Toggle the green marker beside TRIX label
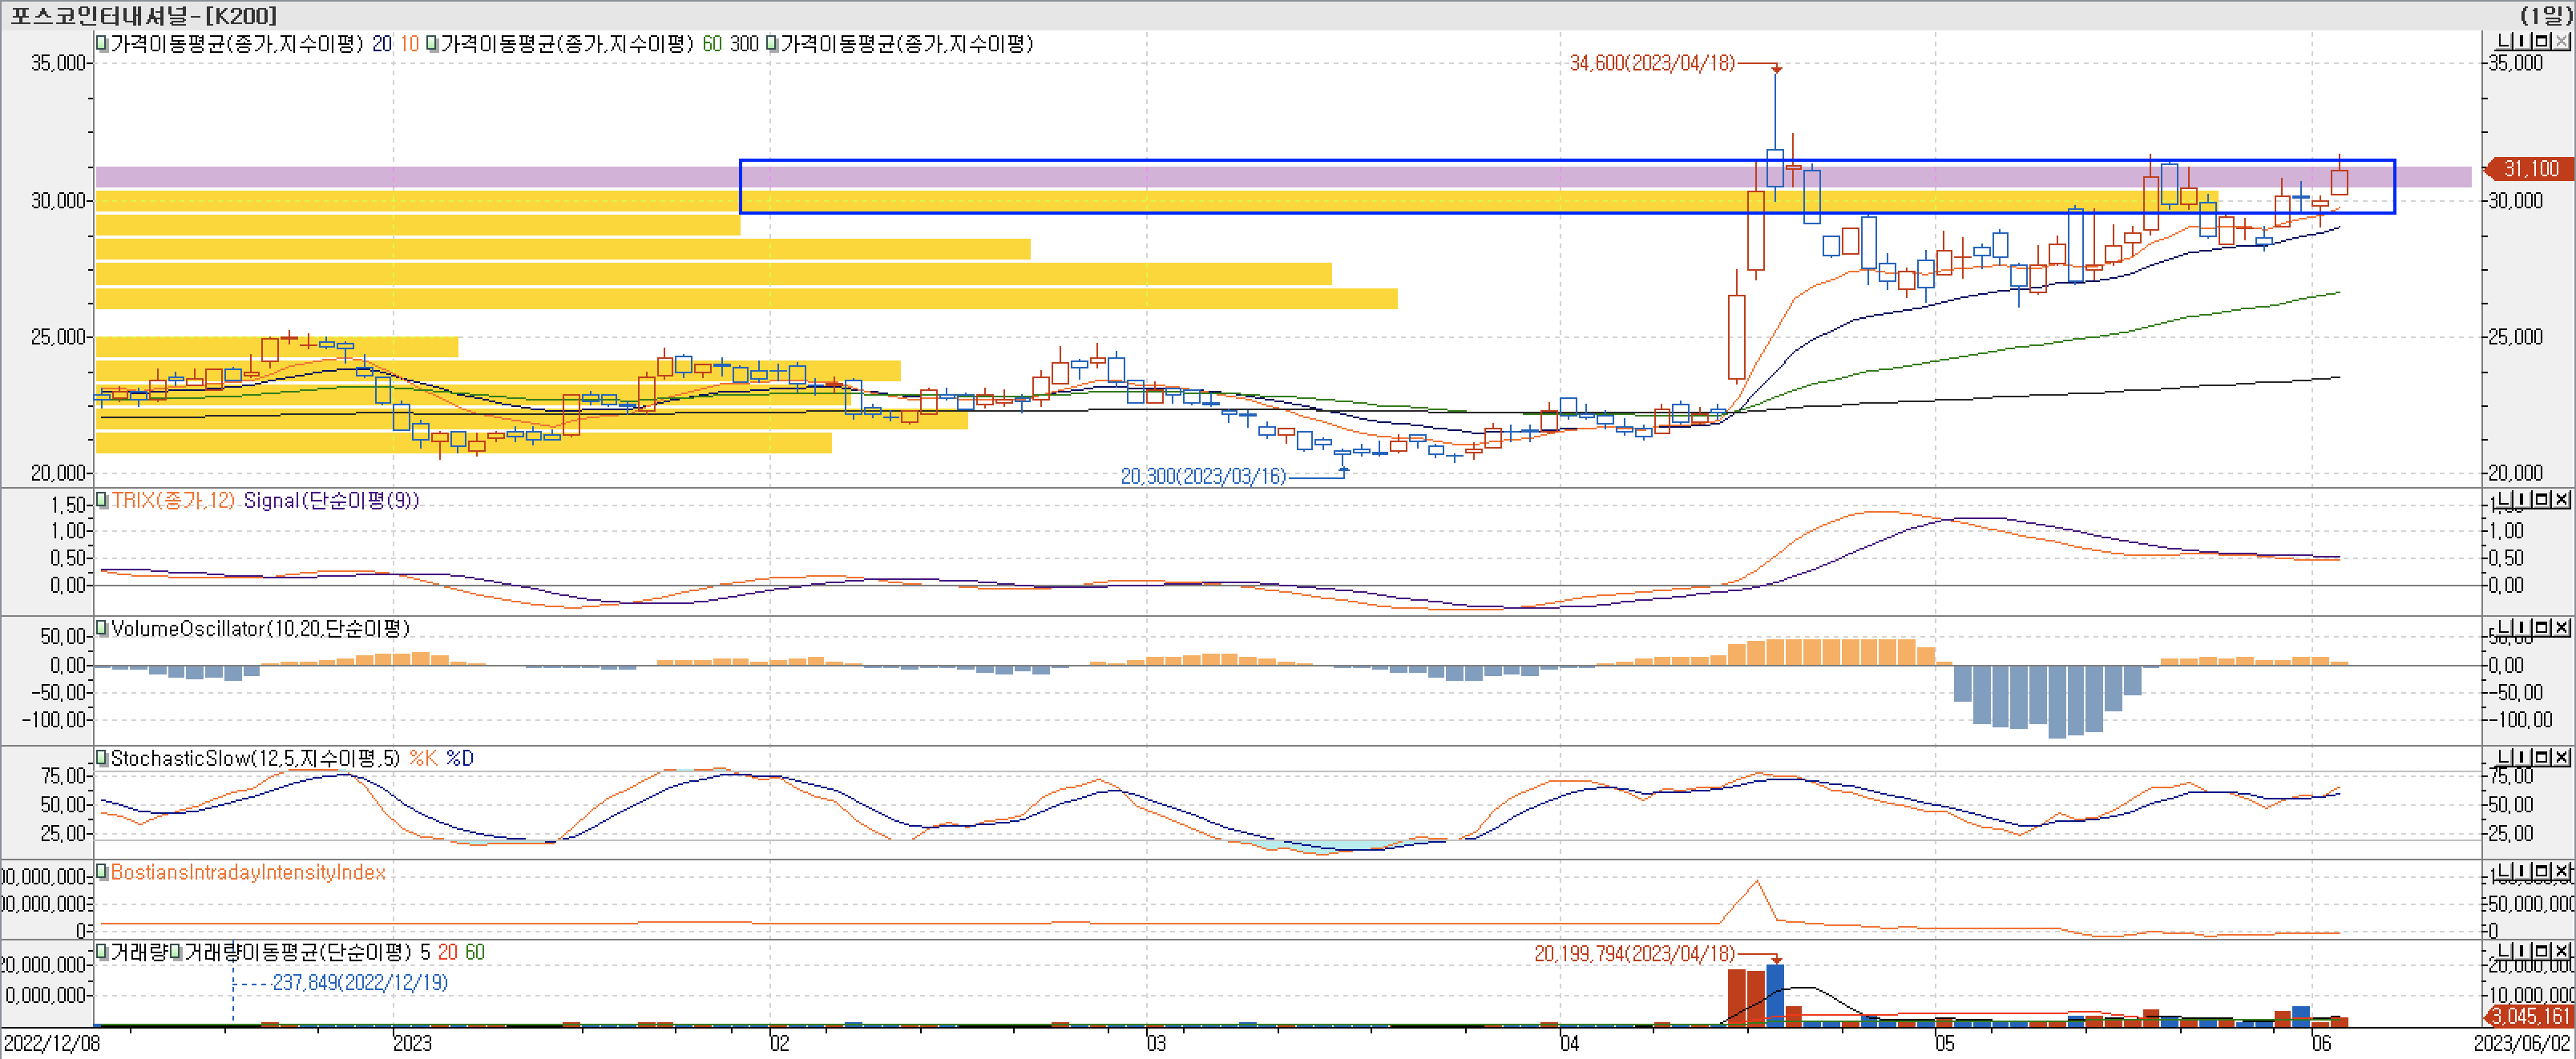Image resolution: width=2576 pixels, height=1059 pixels. click(102, 500)
